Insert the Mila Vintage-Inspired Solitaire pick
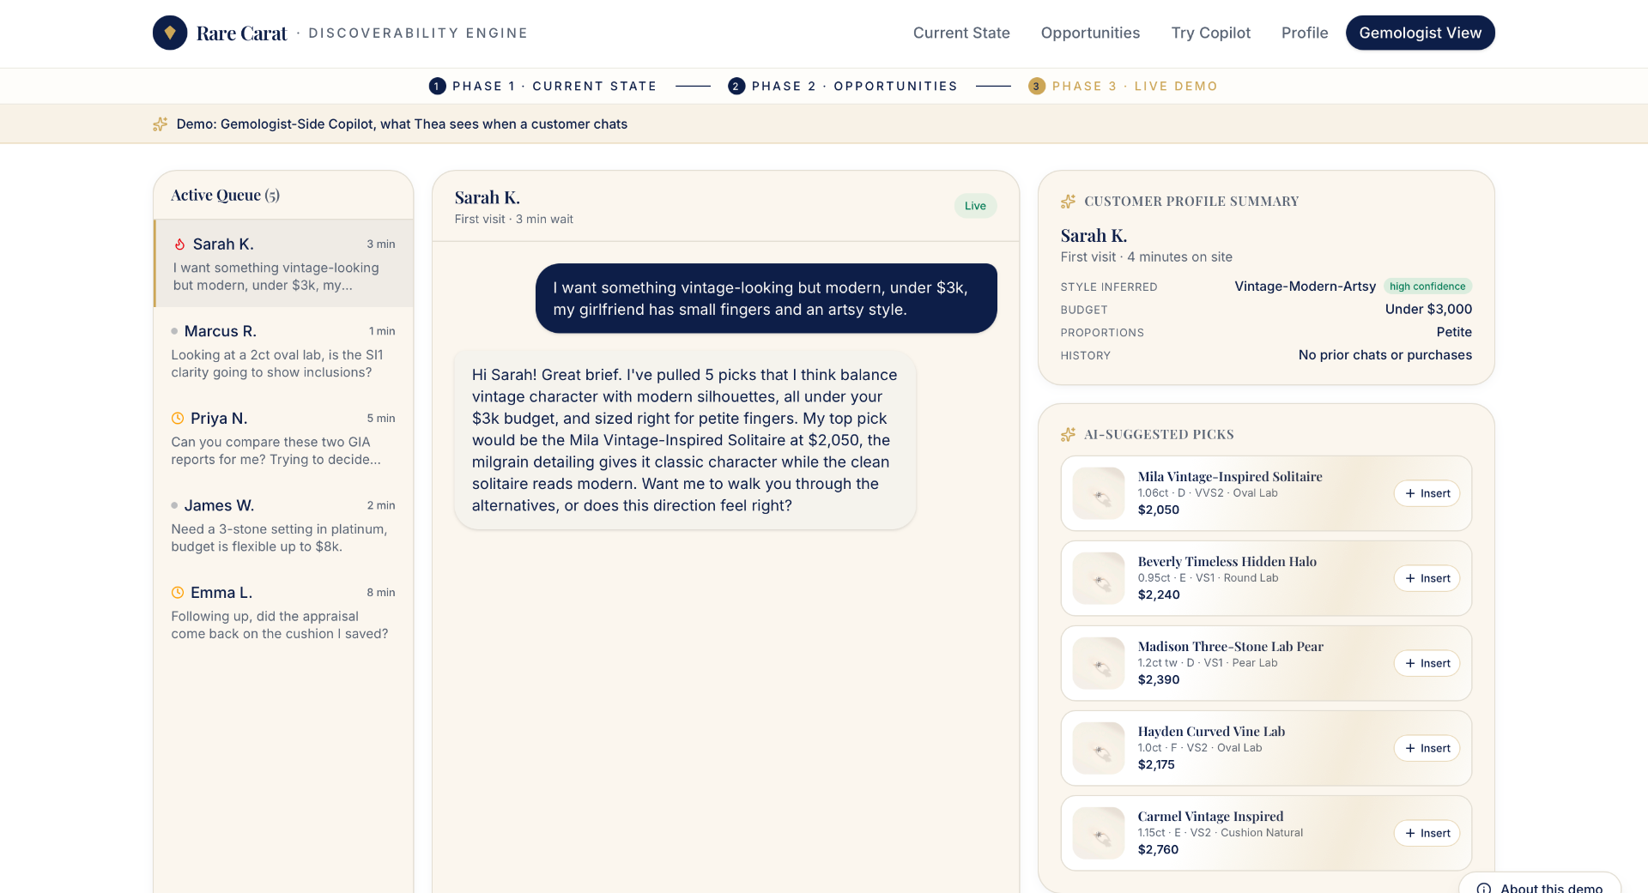The image size is (1648, 893). tap(1427, 493)
